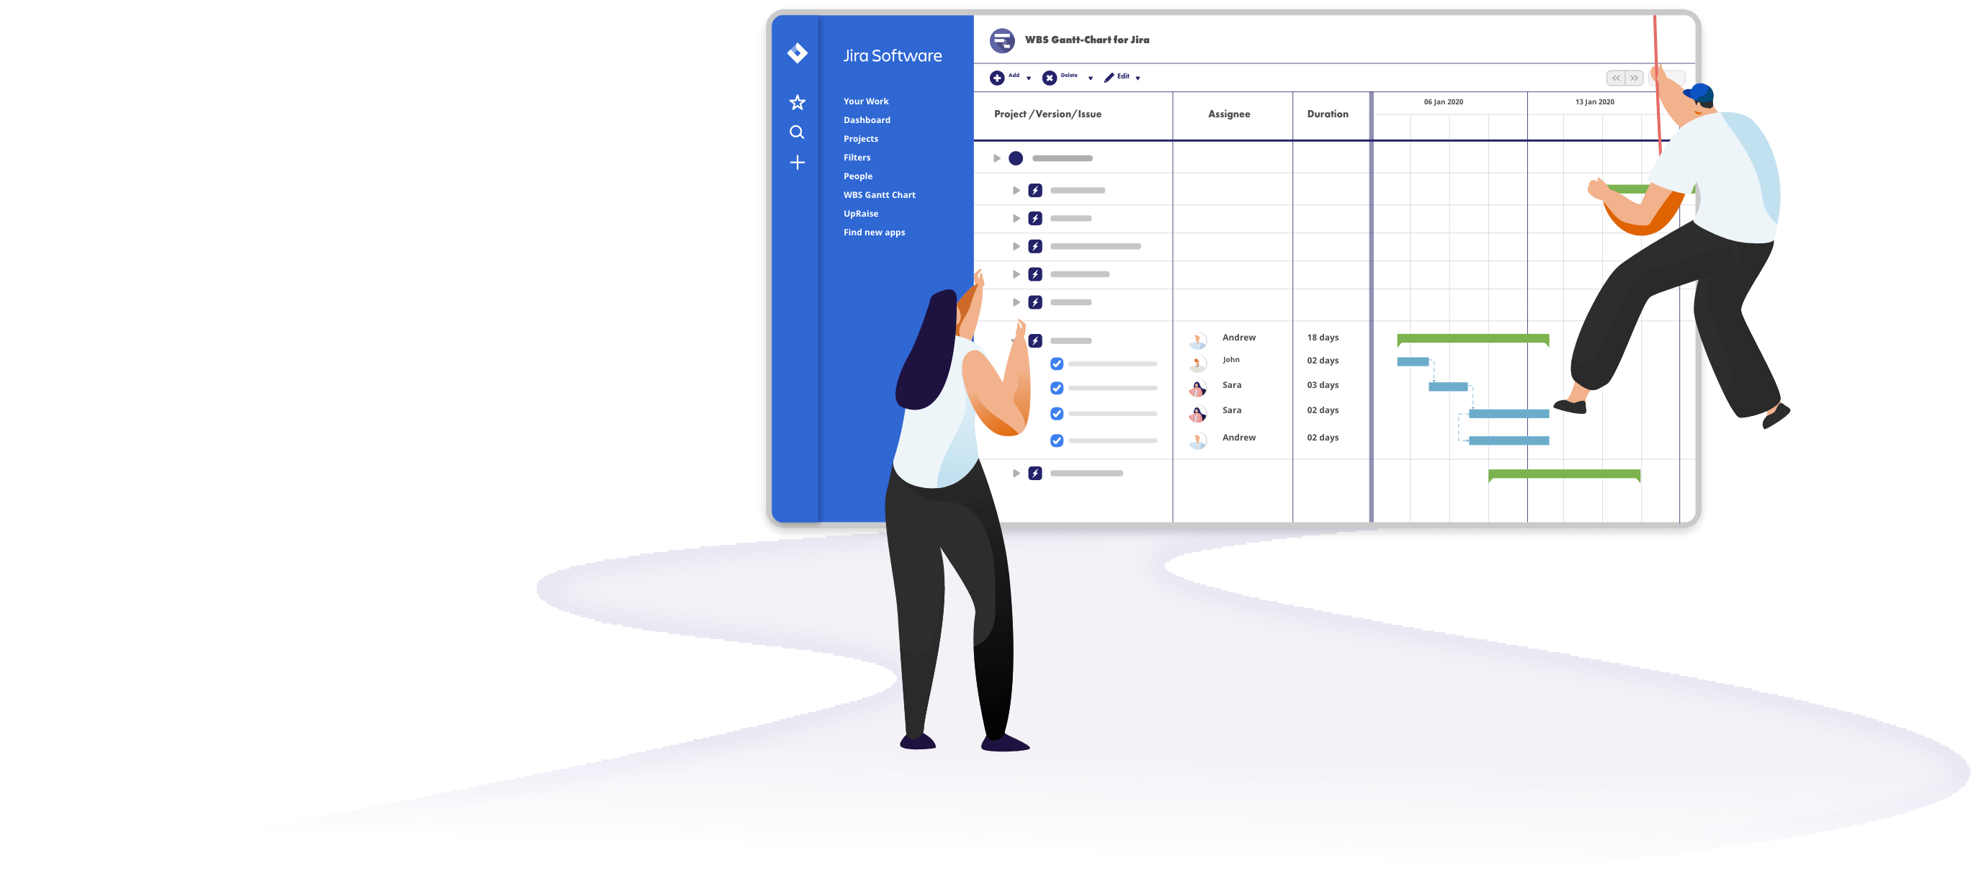1971x876 pixels.
Task: Toggle task checkbox in Sara's 03 days row
Action: pyautogui.click(x=1057, y=388)
